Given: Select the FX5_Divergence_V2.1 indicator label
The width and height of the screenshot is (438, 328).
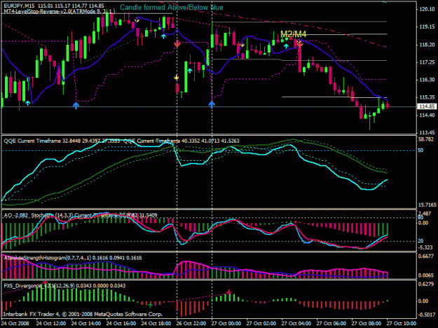Looking at the screenshot, I should 64,285.
